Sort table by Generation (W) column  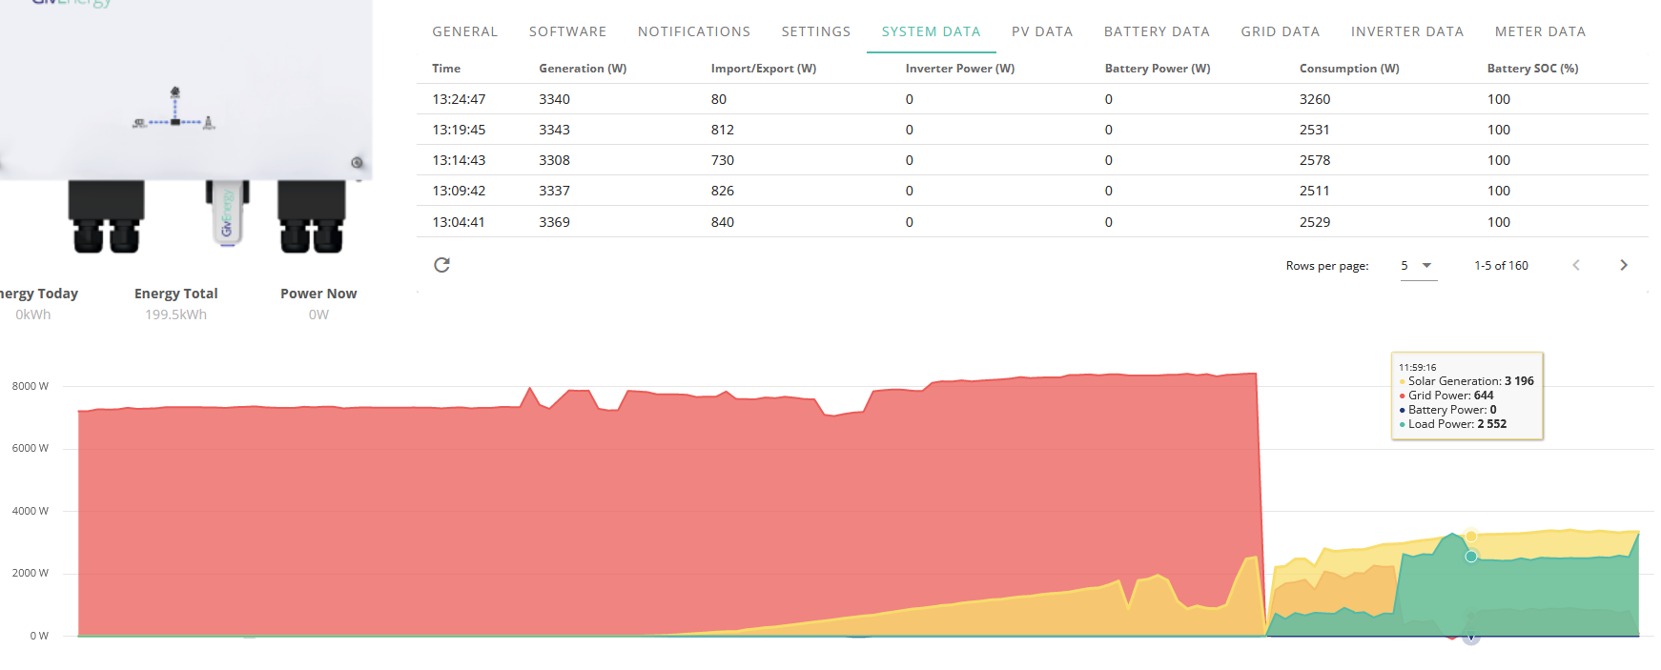583,69
